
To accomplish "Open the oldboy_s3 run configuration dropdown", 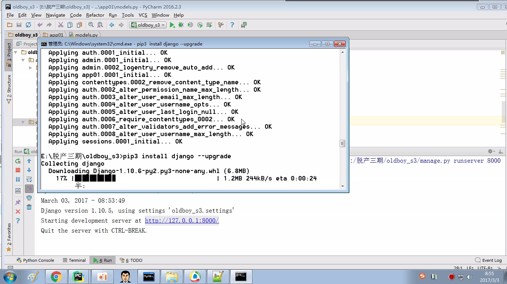I will [148, 25].
